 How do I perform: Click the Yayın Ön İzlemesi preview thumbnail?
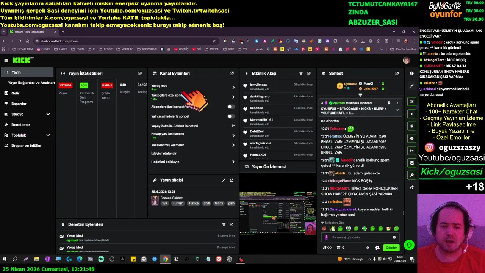tap(277, 212)
